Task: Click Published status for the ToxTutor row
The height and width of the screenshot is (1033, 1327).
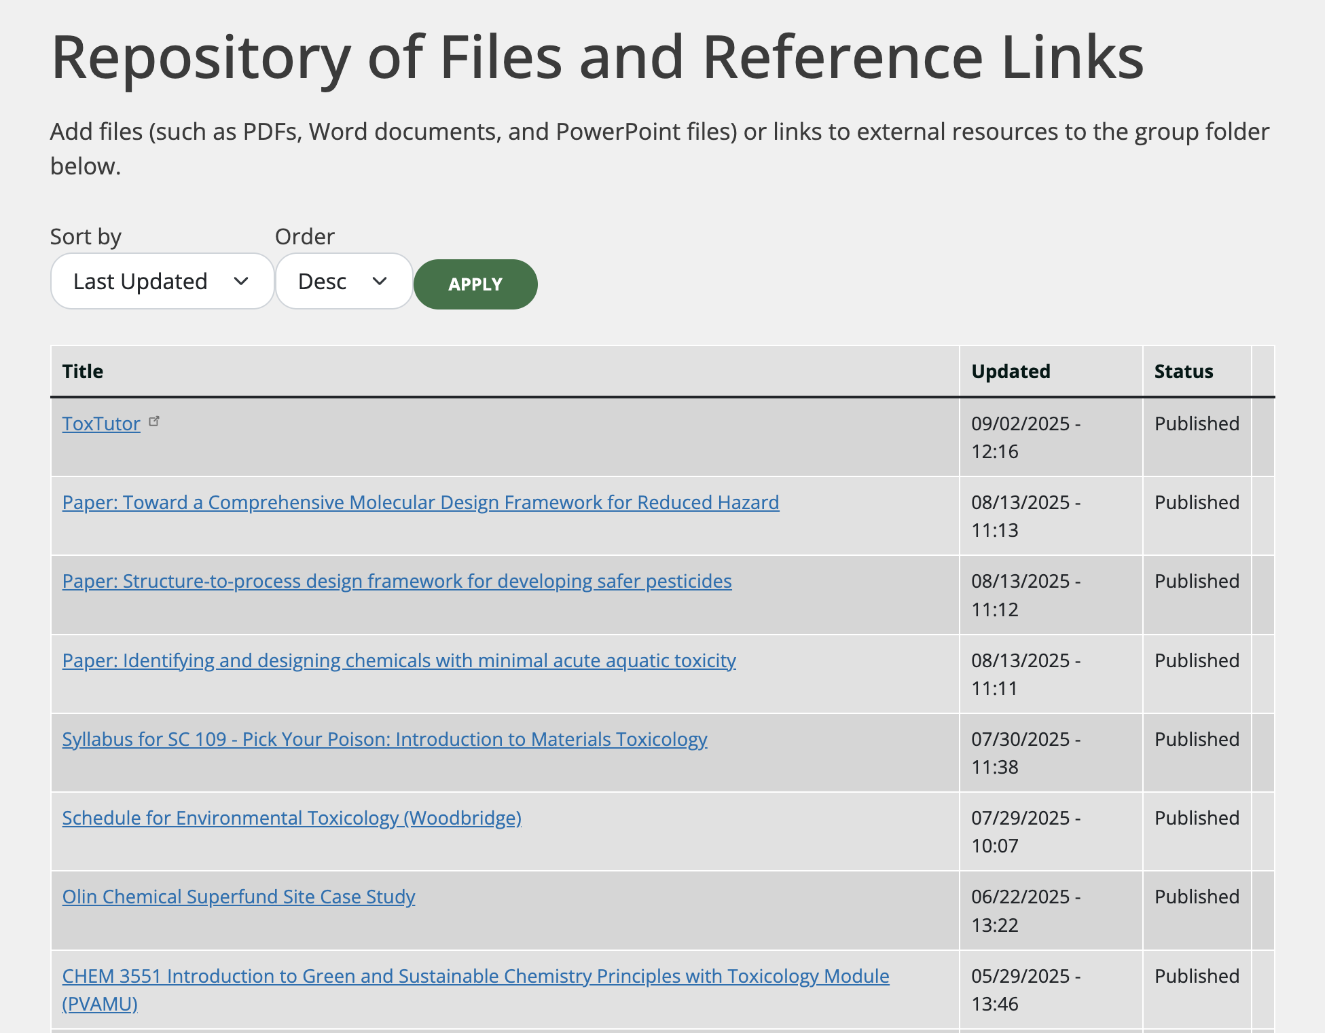Action: (x=1197, y=424)
